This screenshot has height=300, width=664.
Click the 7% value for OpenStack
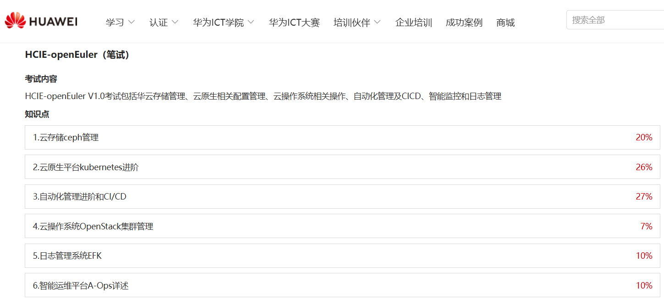(646, 226)
